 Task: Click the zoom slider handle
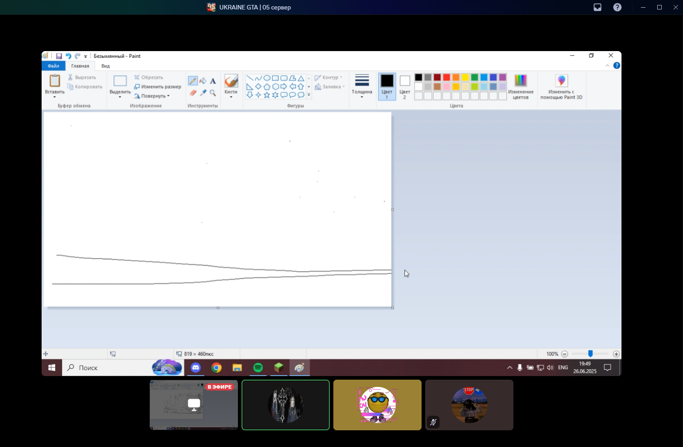pyautogui.click(x=590, y=354)
